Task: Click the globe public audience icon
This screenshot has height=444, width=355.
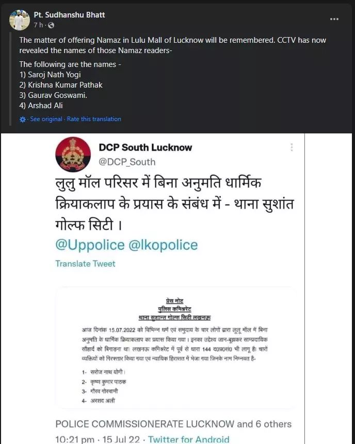Action: coord(51,25)
